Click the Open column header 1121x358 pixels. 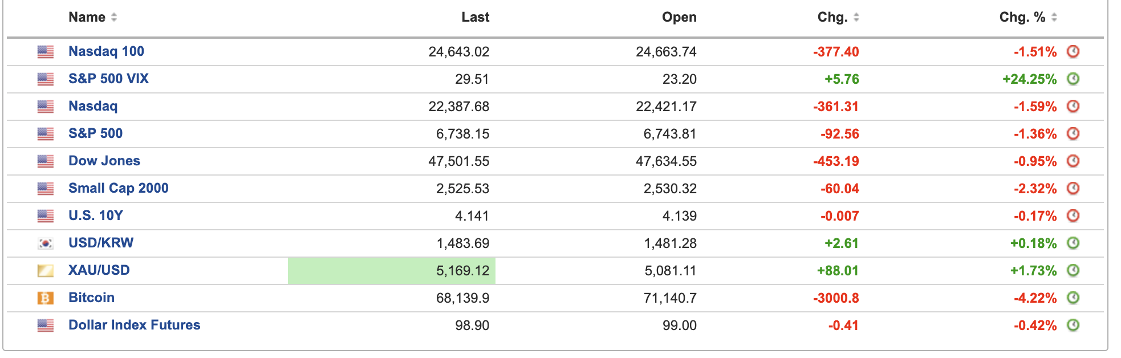679,18
